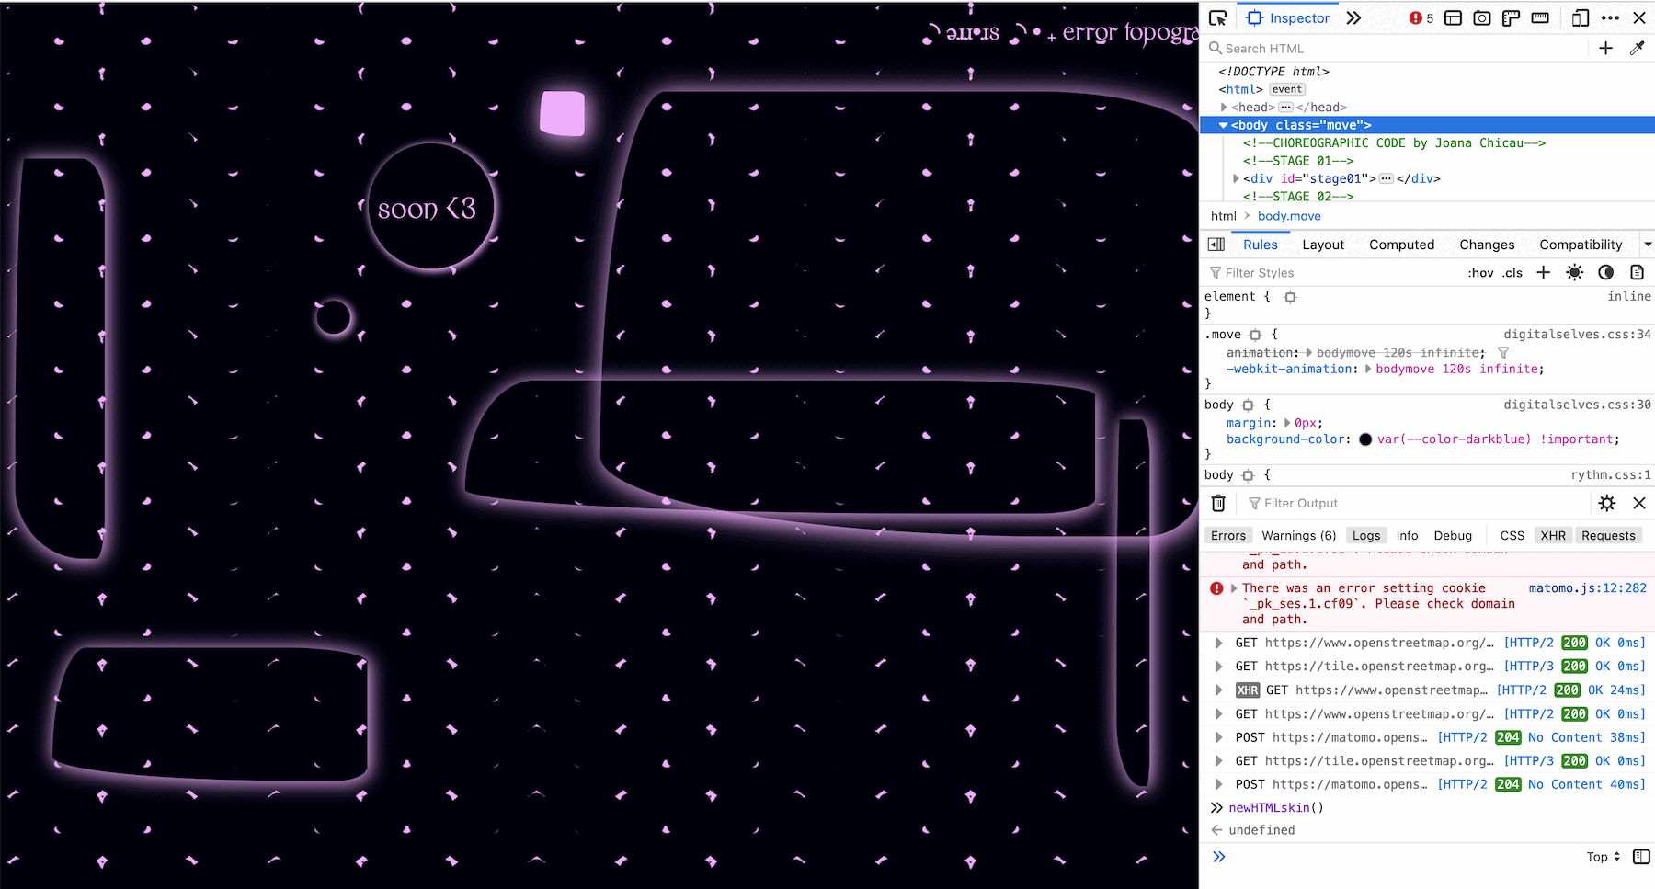The width and height of the screenshot is (1655, 889).
Task: Toggle light color scheme simulation
Action: click(1575, 273)
